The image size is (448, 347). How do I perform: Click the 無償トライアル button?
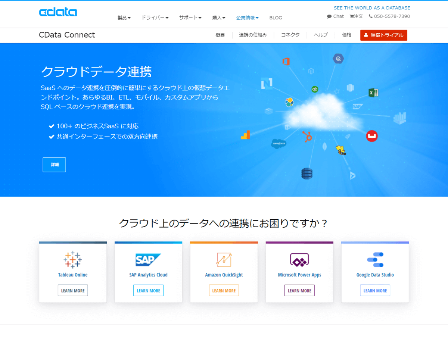point(384,35)
